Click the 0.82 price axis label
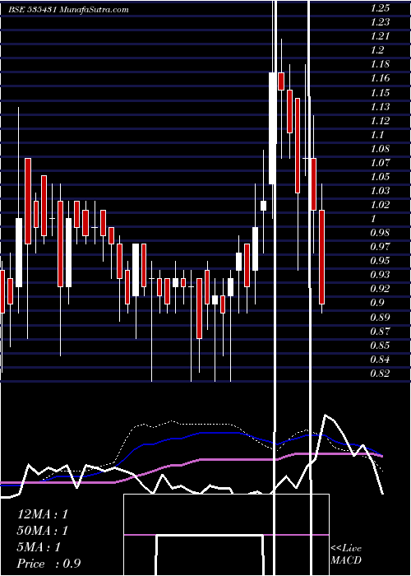 pyautogui.click(x=381, y=374)
